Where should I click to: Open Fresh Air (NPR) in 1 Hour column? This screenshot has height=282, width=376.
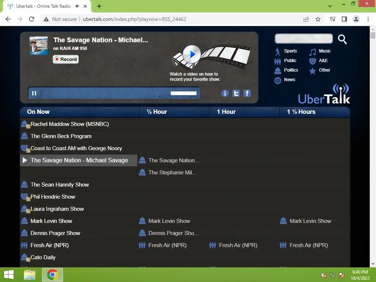coord(238,245)
